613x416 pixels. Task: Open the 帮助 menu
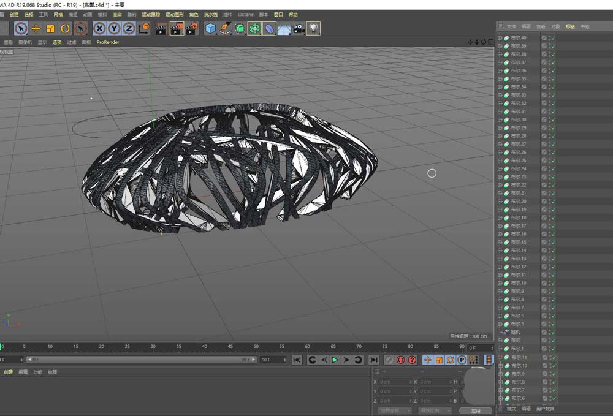293,15
